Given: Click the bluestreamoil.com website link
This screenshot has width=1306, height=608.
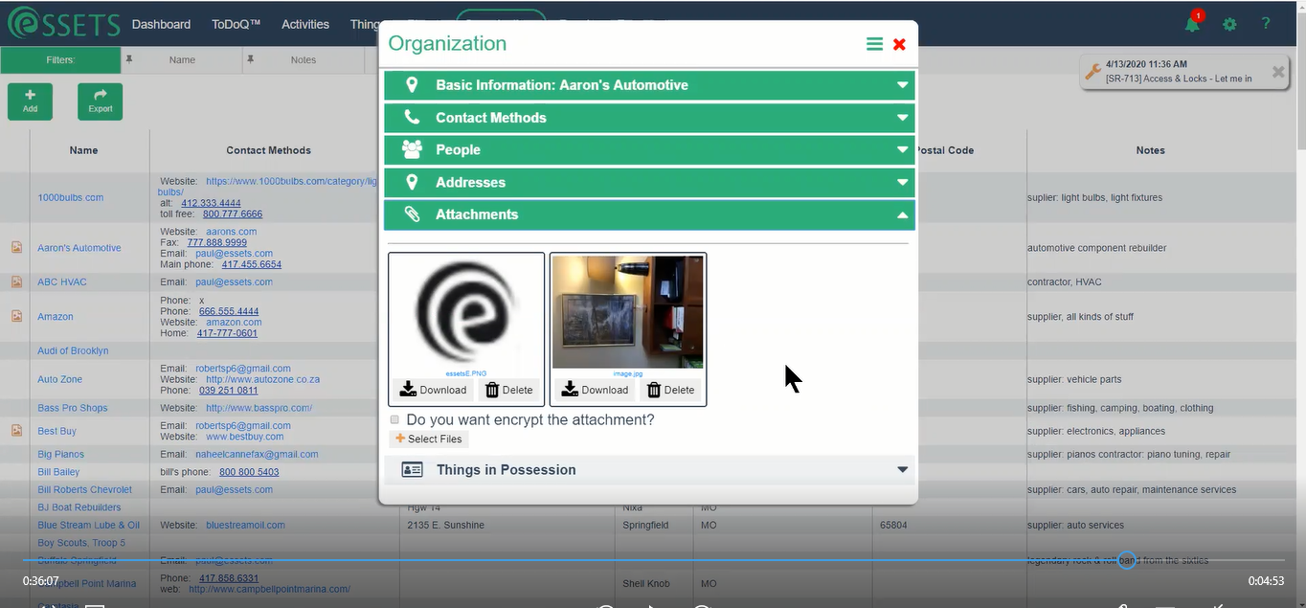Looking at the screenshot, I should tap(245, 525).
